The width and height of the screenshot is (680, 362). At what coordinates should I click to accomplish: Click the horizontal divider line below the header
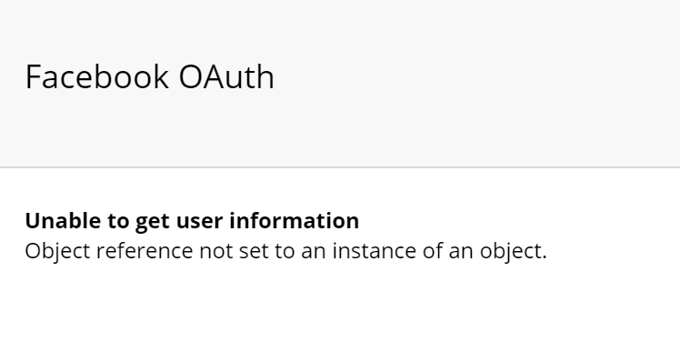[340, 167]
